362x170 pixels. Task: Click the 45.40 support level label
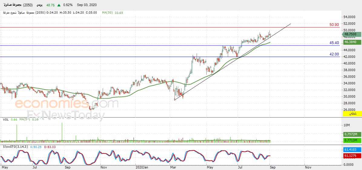point(334,43)
